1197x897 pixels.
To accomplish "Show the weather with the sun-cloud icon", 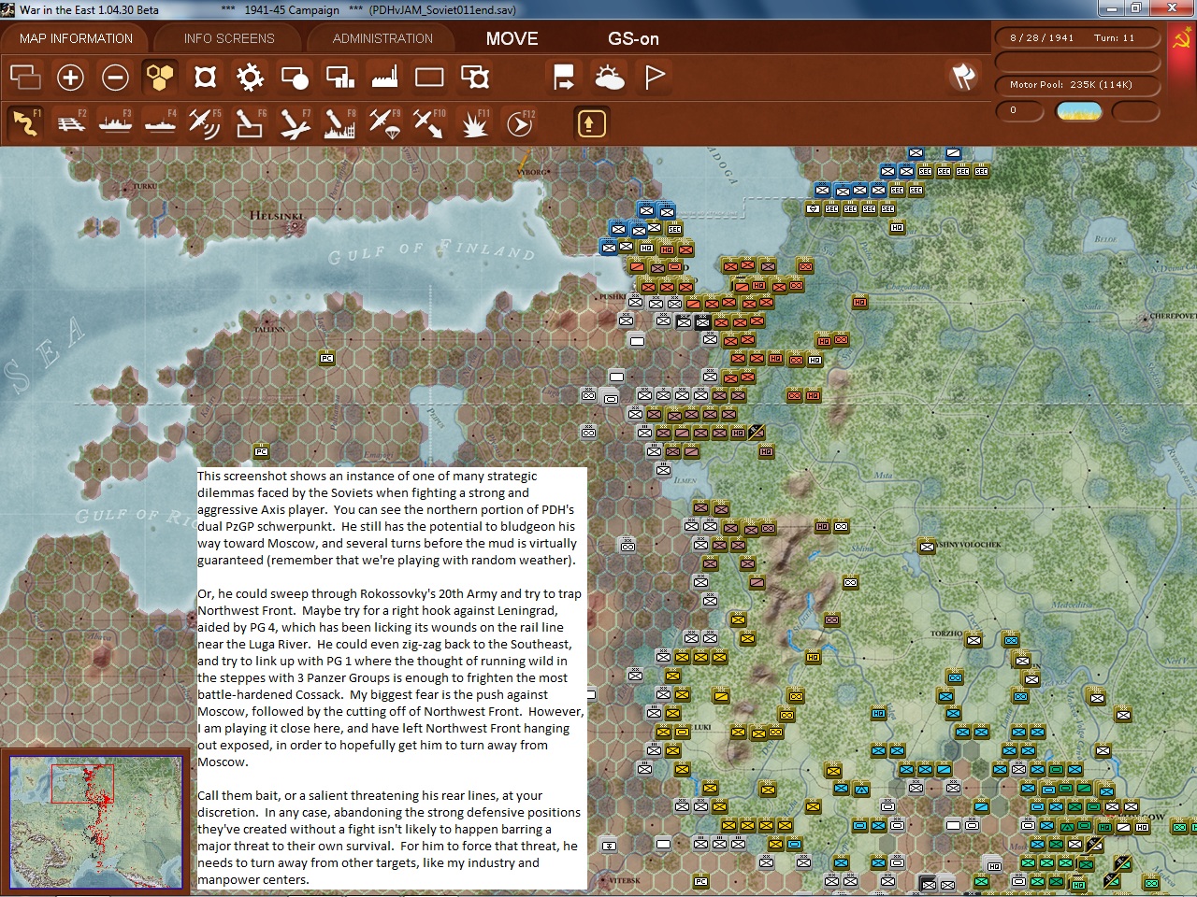I will tap(609, 77).
